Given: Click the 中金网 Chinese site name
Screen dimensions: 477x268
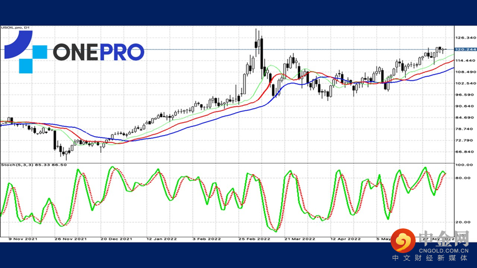Looking at the screenshot, I should pos(444,238).
